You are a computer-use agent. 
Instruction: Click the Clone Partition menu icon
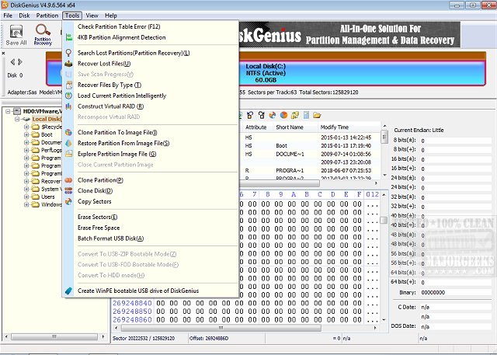[69, 180]
